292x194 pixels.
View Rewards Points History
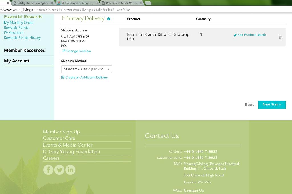click(22, 37)
